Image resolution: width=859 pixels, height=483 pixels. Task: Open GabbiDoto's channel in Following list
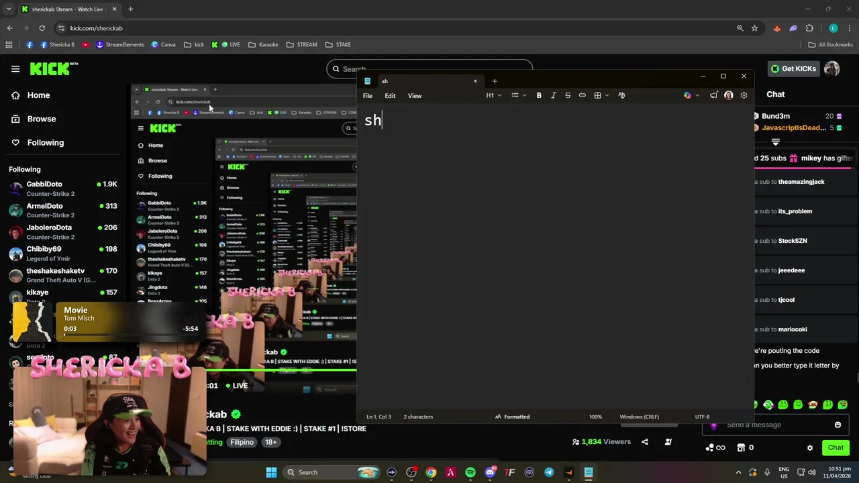point(62,189)
